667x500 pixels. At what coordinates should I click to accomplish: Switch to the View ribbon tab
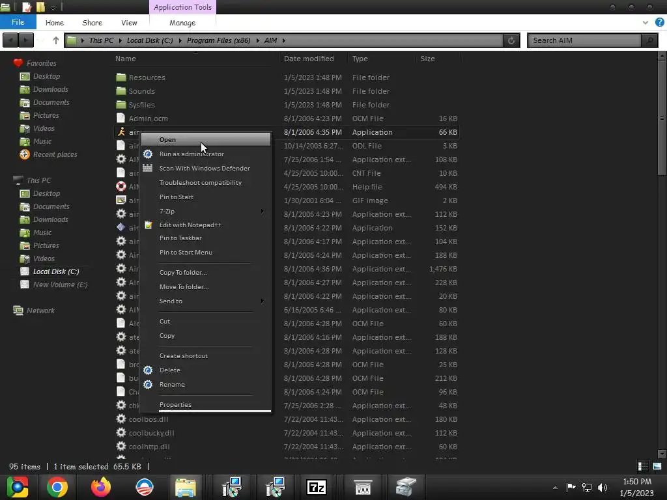(x=129, y=23)
